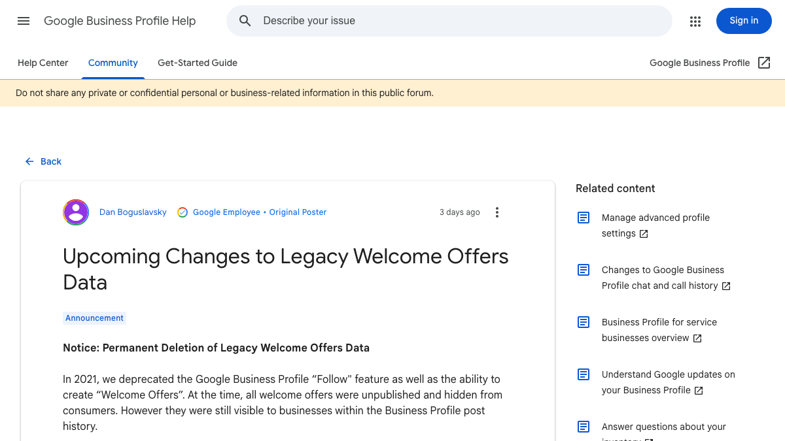Viewport: 785px width, 441px height.
Task: Click the external icon after updates on your Business Profile
Action: tap(699, 391)
